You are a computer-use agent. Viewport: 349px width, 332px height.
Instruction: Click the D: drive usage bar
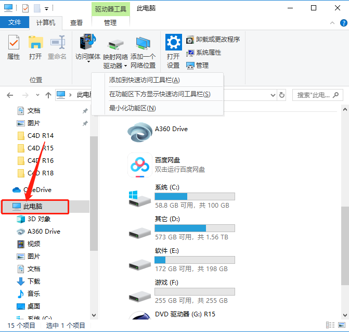(x=195, y=228)
